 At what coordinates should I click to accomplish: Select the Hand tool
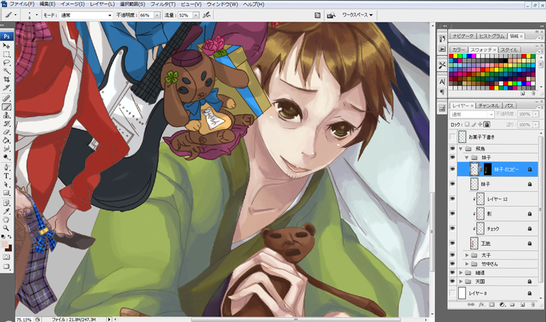(6, 220)
